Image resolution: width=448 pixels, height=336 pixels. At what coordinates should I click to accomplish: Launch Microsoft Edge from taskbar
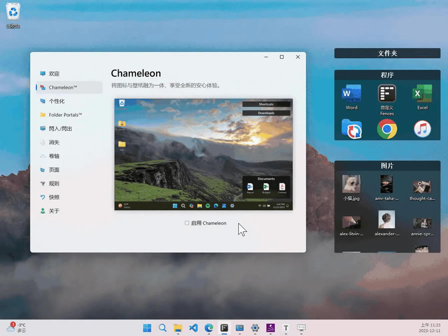[209, 328]
